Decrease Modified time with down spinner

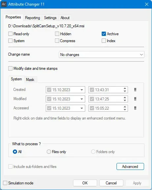125,100
